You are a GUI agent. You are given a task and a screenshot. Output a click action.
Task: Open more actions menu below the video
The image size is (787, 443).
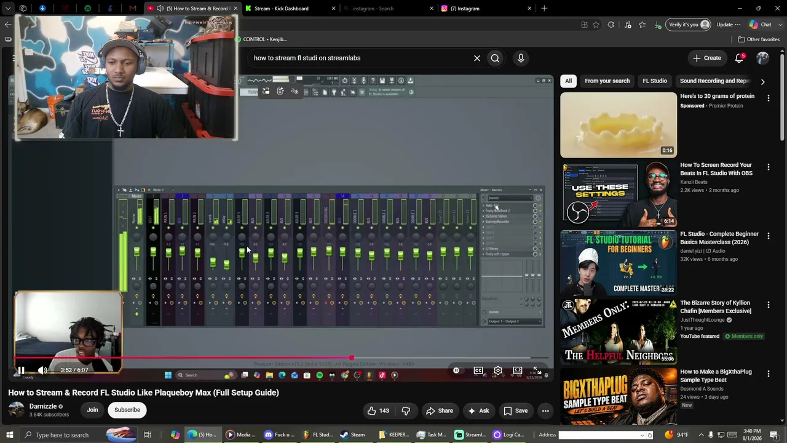click(545, 411)
